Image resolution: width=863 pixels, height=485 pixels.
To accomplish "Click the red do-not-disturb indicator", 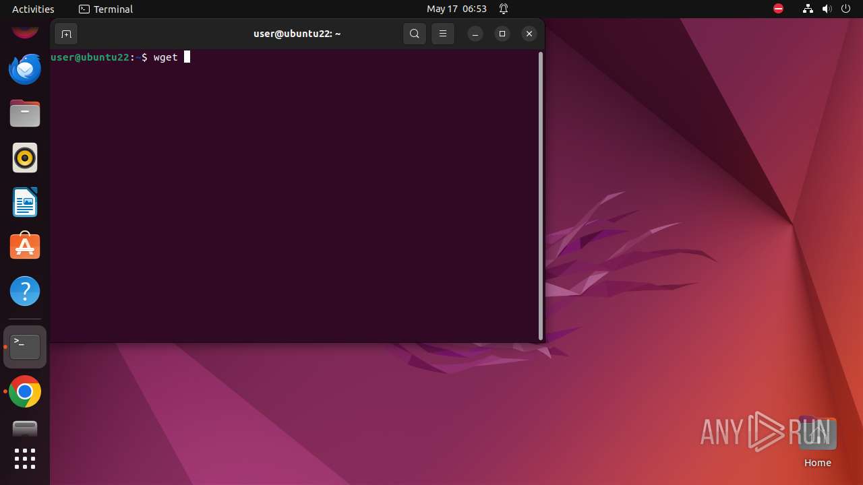I will 778,9.
